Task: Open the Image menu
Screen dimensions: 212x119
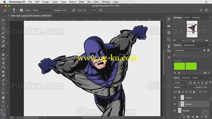Action: [45, 2]
